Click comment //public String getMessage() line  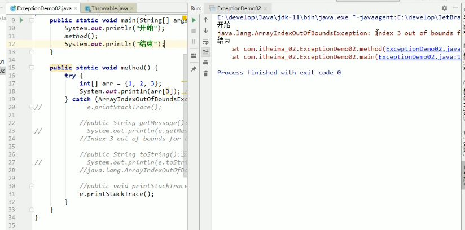[133, 123]
